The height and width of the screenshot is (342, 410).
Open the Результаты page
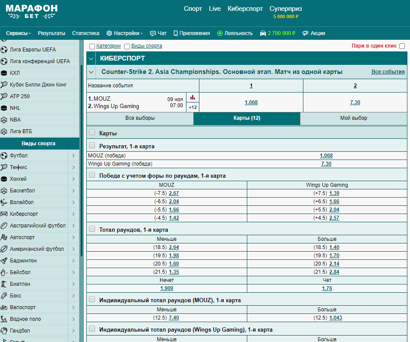(51, 33)
